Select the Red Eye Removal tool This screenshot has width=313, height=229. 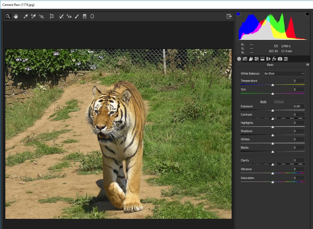click(x=69, y=17)
